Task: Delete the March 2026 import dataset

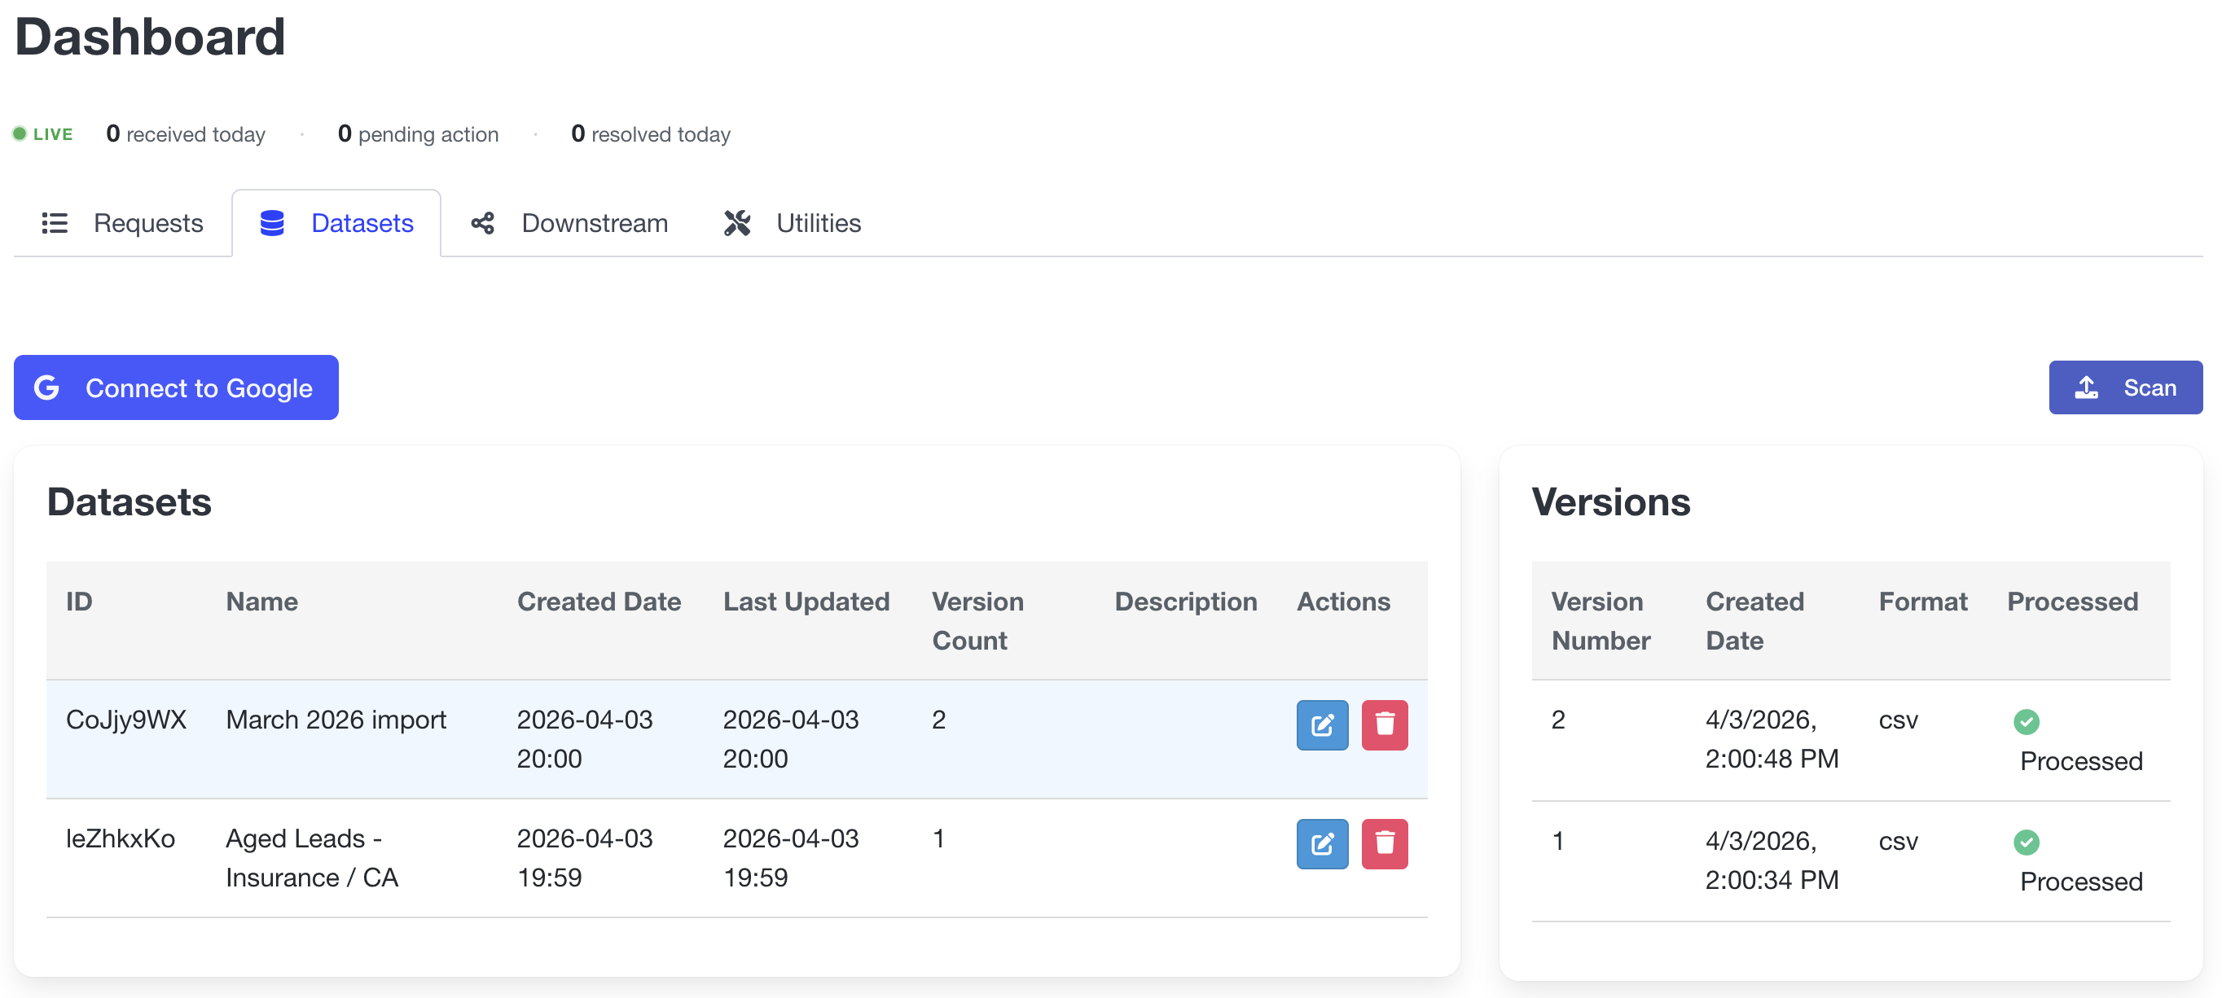Action: [x=1385, y=724]
